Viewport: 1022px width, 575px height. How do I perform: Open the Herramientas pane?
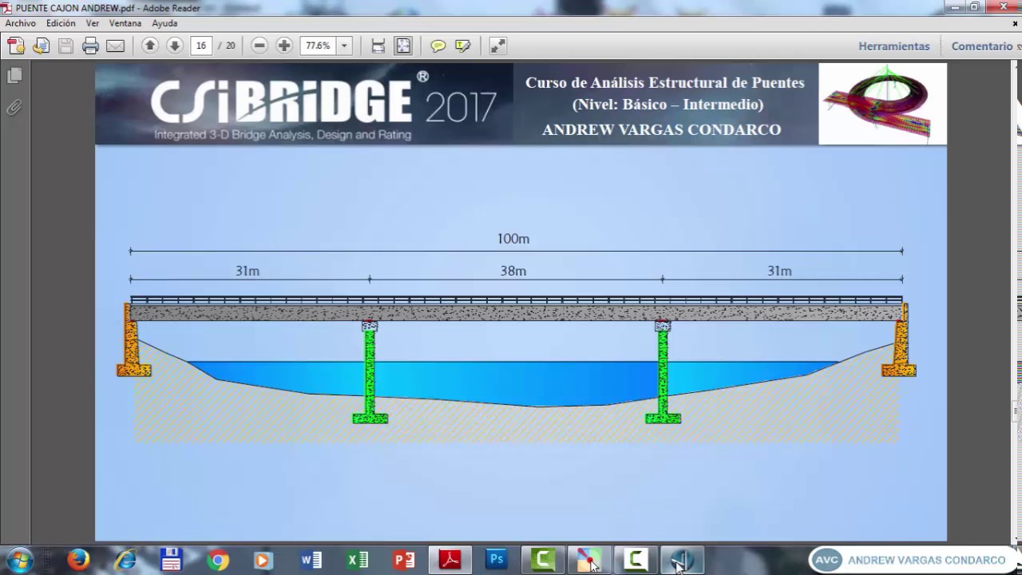(x=894, y=46)
